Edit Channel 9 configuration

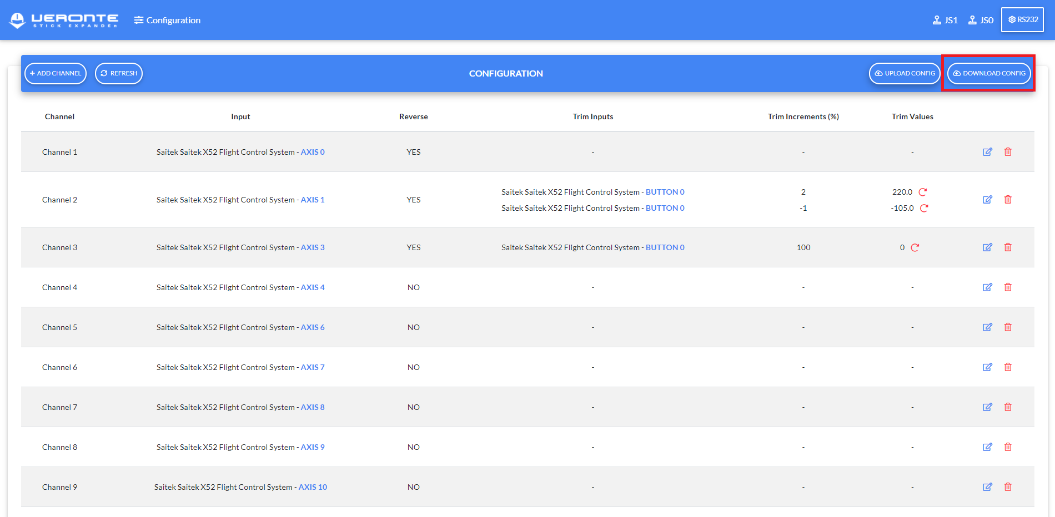pyautogui.click(x=987, y=487)
